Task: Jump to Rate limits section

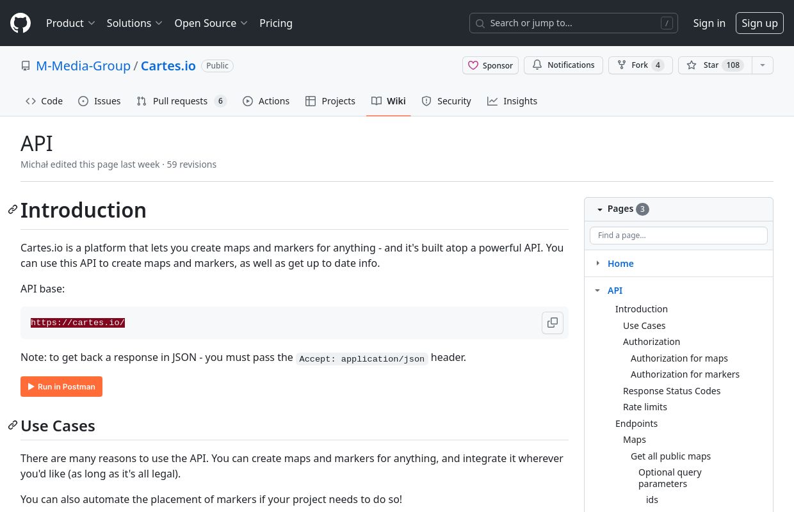Action: [x=645, y=407]
